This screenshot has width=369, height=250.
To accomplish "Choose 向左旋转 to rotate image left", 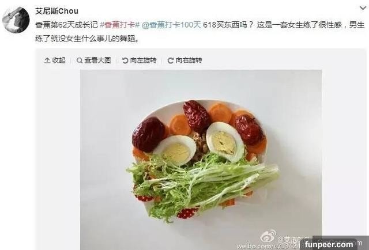I will (x=144, y=60).
